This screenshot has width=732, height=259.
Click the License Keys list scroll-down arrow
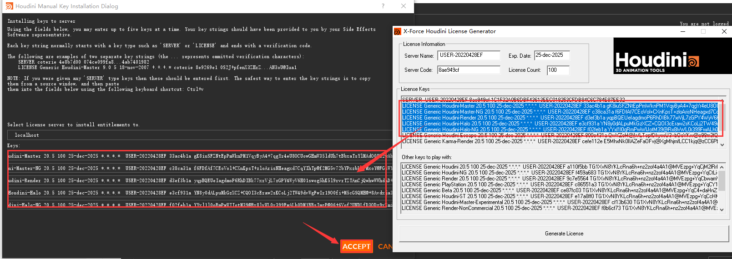pyautogui.click(x=722, y=144)
